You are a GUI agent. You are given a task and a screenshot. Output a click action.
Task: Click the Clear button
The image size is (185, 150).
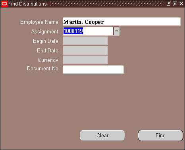(x=102, y=135)
